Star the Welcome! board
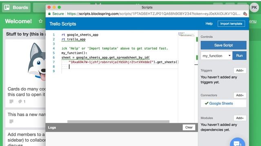261x146 pixels. pos(40,21)
